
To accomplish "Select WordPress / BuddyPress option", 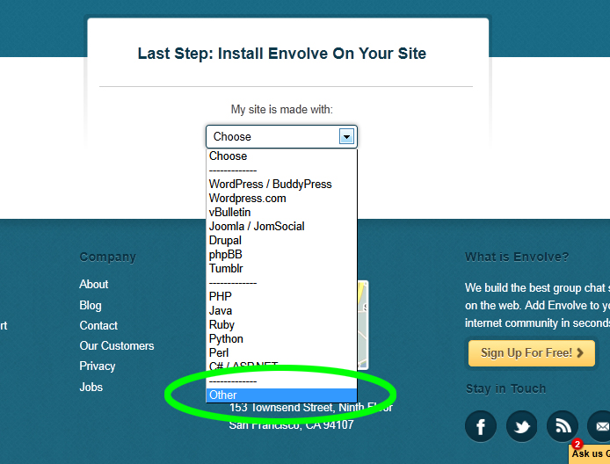I will tap(281, 184).
